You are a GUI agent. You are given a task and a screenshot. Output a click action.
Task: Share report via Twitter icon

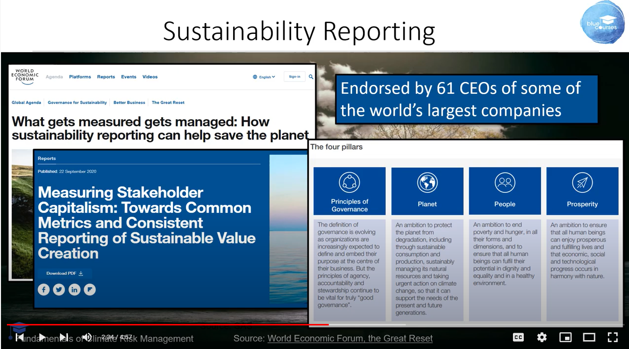click(x=59, y=290)
